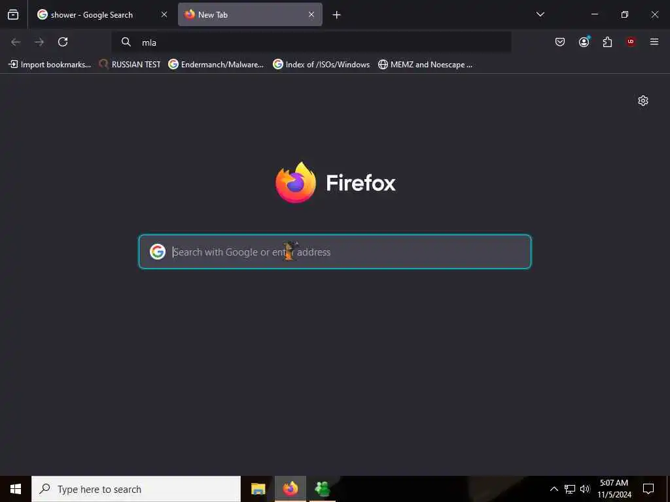670x502 pixels.
Task: Go forward one page
Action: pyautogui.click(x=39, y=42)
